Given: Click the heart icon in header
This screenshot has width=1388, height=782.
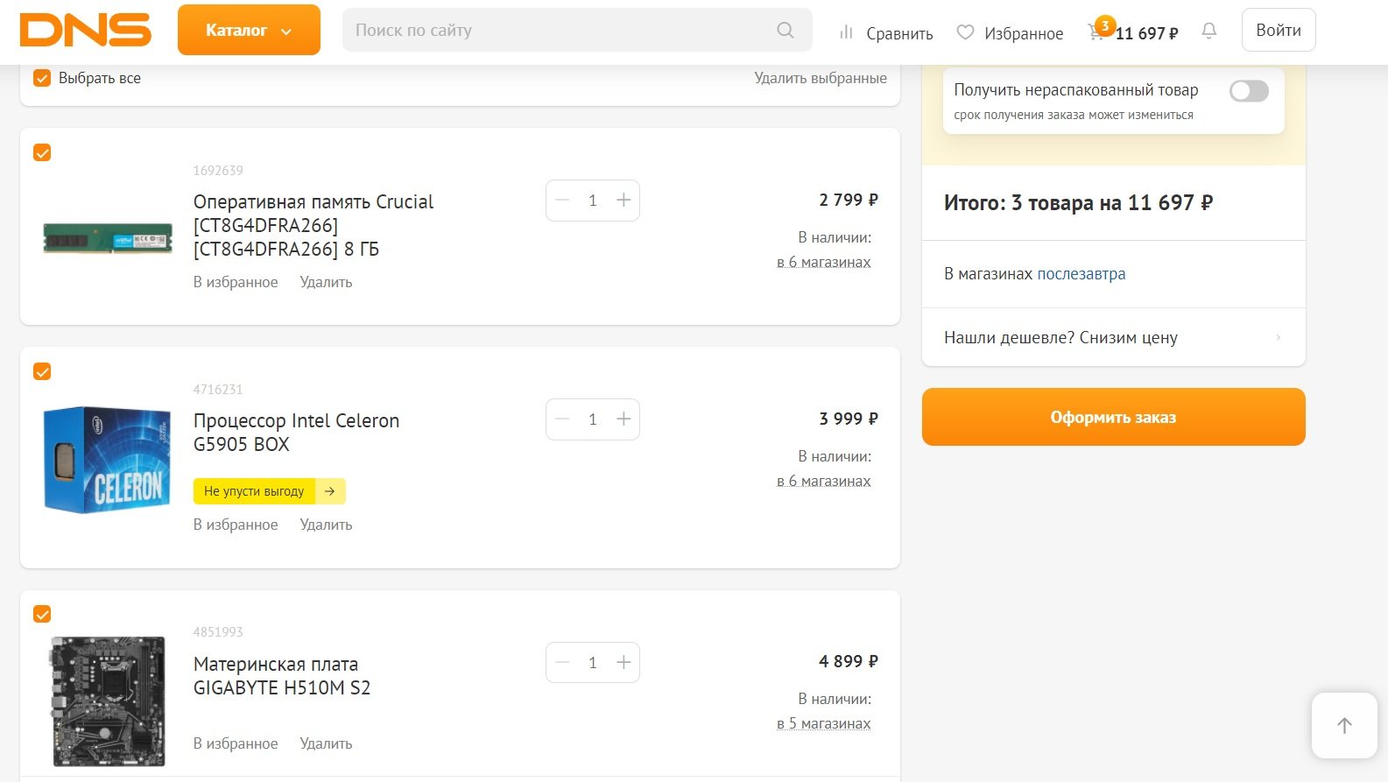Looking at the screenshot, I should point(965,32).
